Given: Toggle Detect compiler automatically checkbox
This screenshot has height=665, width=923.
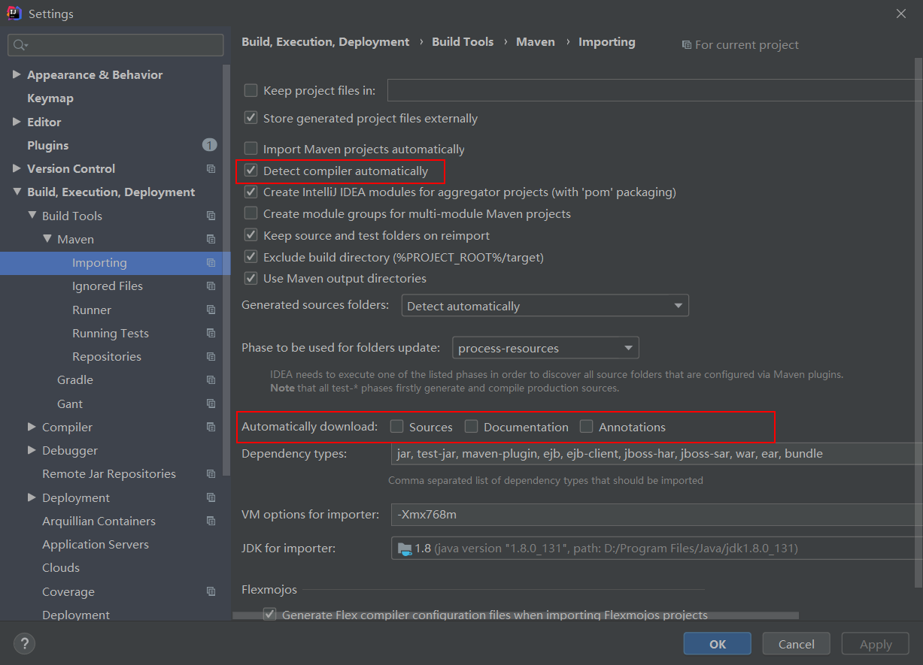Looking at the screenshot, I should pyautogui.click(x=250, y=171).
